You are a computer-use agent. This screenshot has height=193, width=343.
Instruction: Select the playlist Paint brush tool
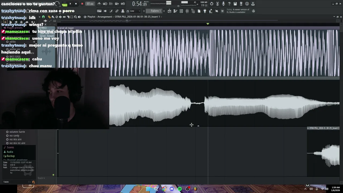tap(53, 17)
